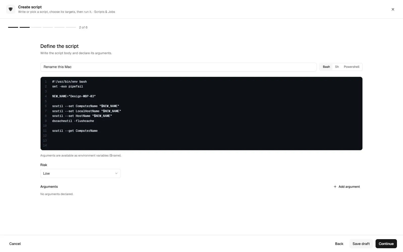Viewport: 403px width, 252px height.
Task: Click Save draft button
Action: click(x=361, y=244)
